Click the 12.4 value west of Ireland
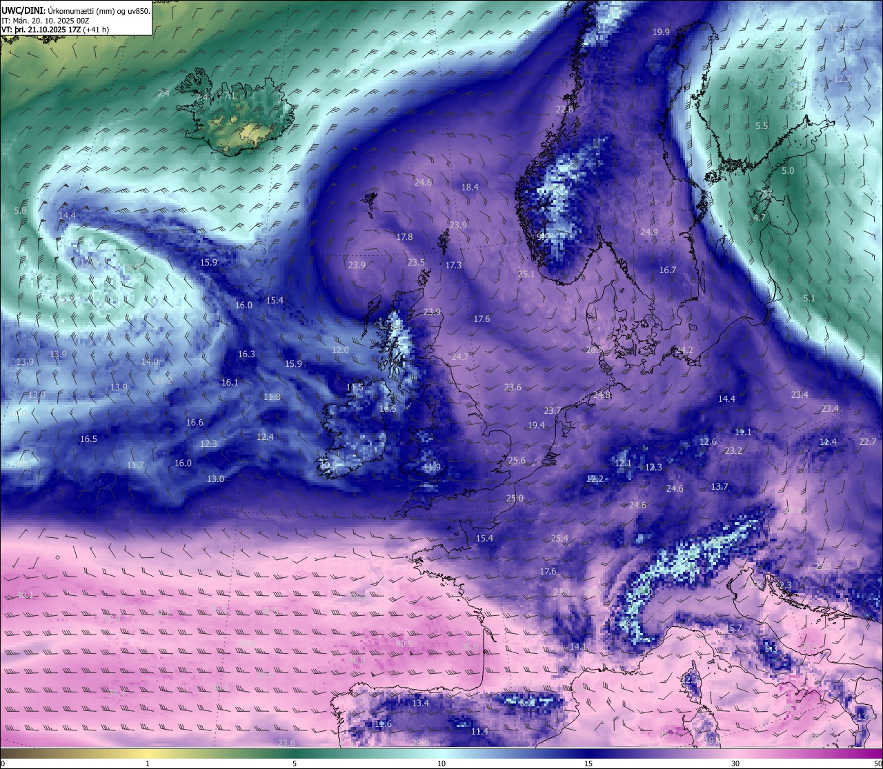Screen dimensions: 883x769 click(265, 437)
